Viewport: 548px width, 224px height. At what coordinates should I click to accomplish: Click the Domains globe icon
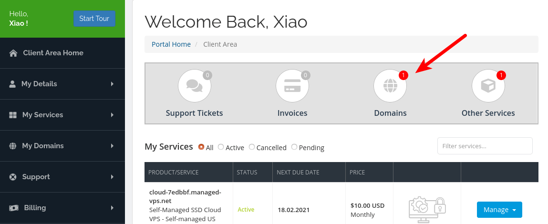point(390,86)
